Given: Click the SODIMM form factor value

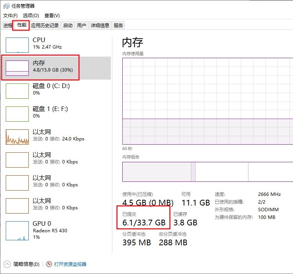Looking at the screenshot, I should pos(268,209).
